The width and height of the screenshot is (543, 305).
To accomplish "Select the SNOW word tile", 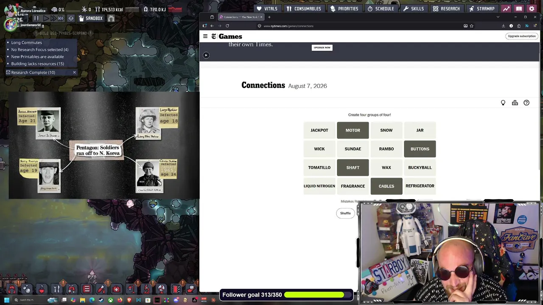I will point(386,130).
